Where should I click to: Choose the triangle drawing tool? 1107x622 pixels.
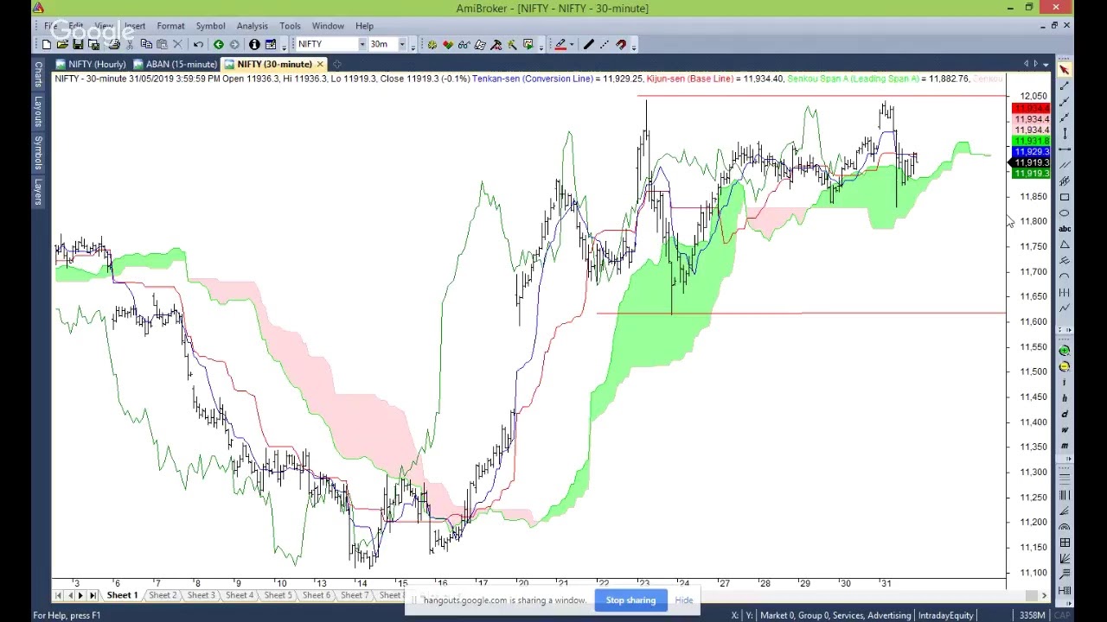pos(1065,244)
